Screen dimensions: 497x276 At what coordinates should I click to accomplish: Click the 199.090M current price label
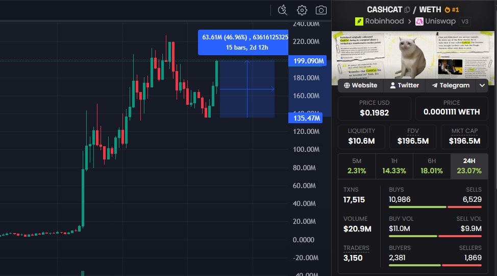[x=307, y=61]
